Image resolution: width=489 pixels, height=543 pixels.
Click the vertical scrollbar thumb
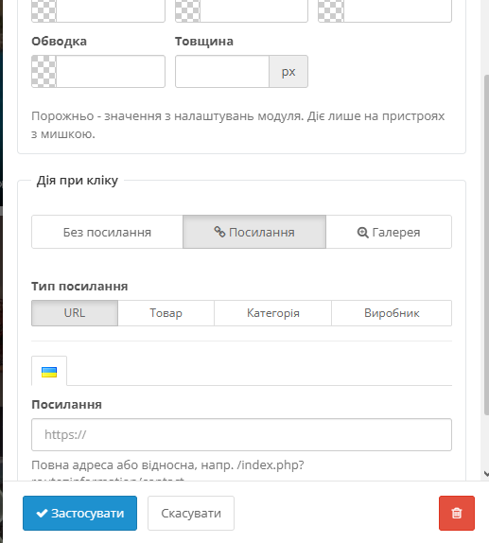486,244
